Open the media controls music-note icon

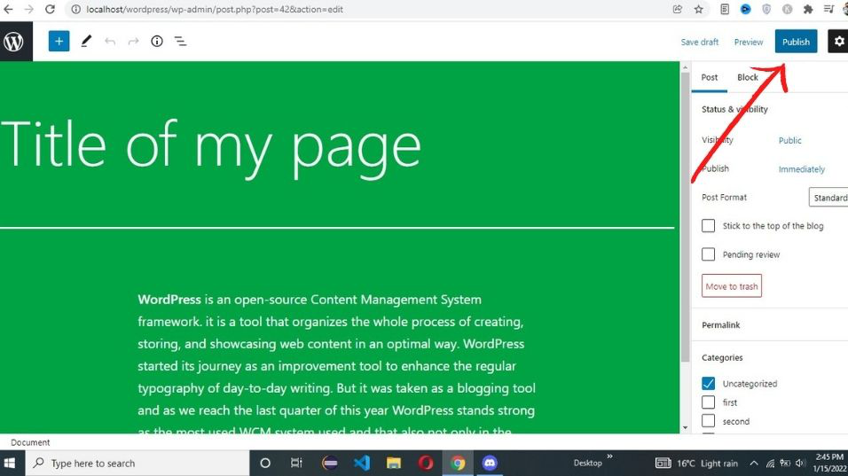pos(828,9)
